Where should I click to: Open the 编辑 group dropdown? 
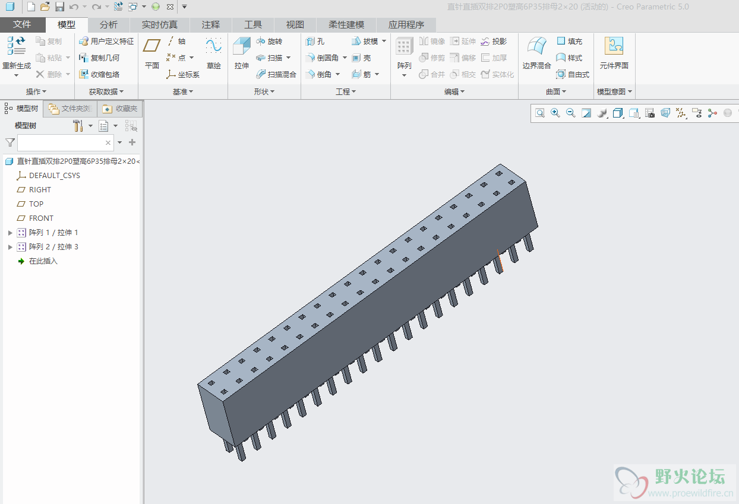(454, 92)
